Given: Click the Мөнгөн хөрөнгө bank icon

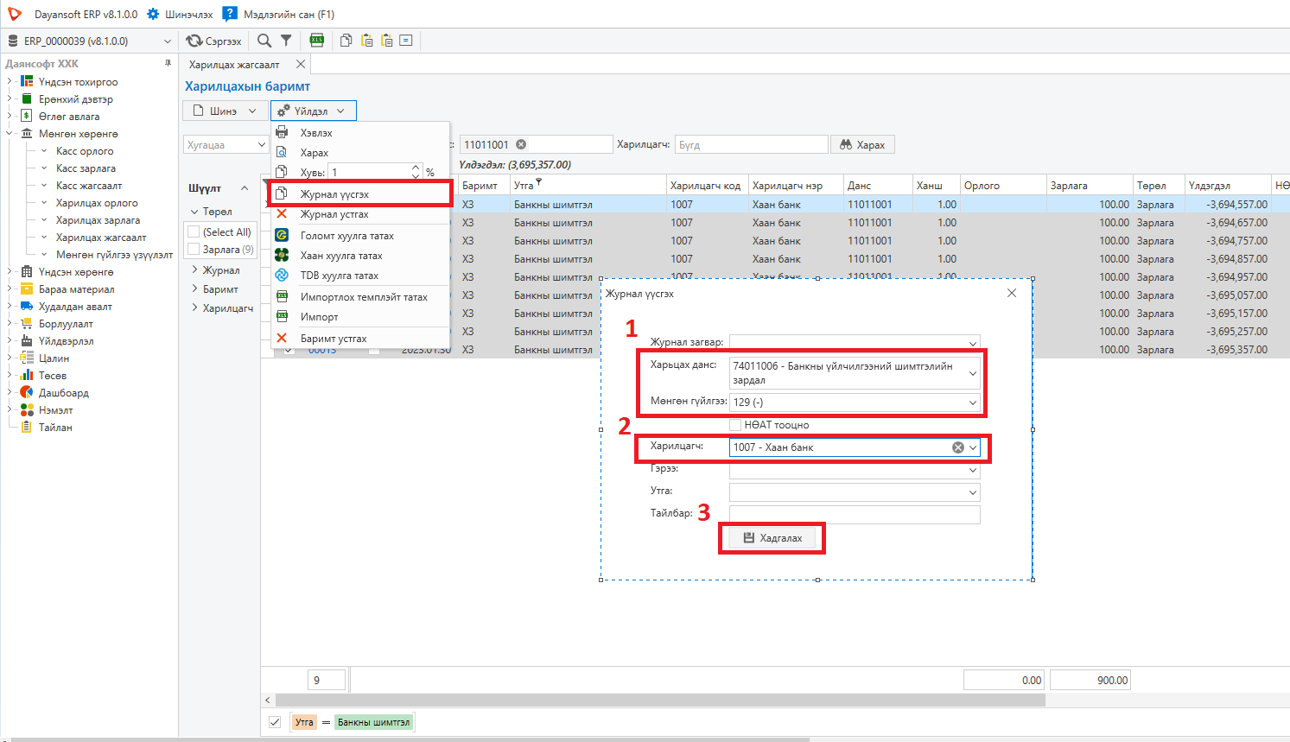Looking at the screenshot, I should 27,133.
